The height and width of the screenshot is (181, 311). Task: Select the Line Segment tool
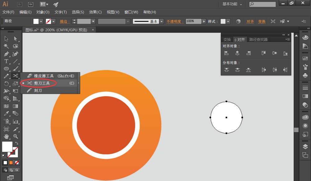pyautogui.click(x=16, y=61)
